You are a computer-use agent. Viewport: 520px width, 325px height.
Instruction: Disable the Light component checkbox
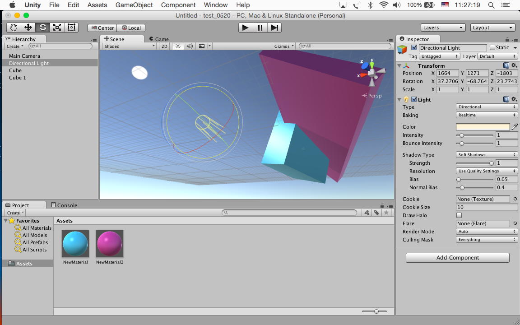414,100
